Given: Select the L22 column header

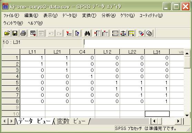Looking at the screenshot, I should coord(132,52).
